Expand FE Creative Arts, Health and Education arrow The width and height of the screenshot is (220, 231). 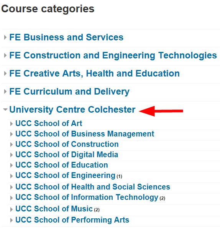(5, 73)
